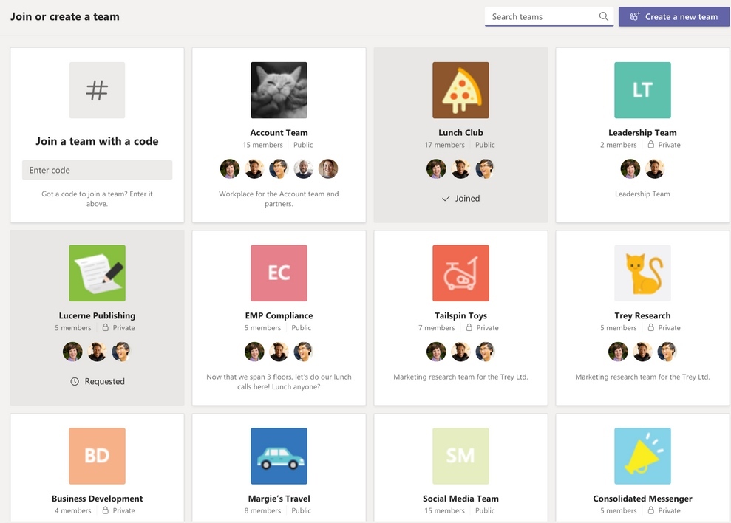
Task: Select the Consolidated Messenger title
Action: (x=642, y=499)
